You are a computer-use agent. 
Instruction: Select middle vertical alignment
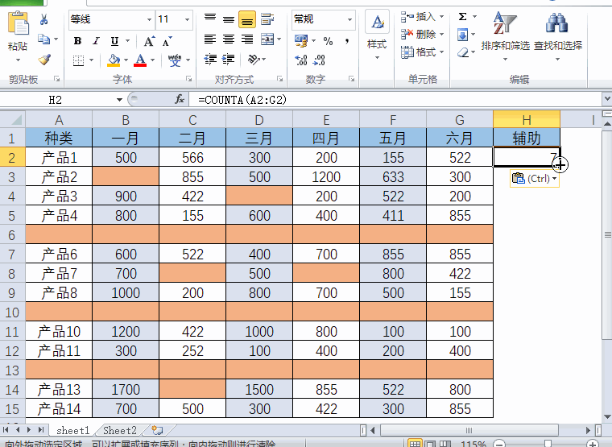229,19
